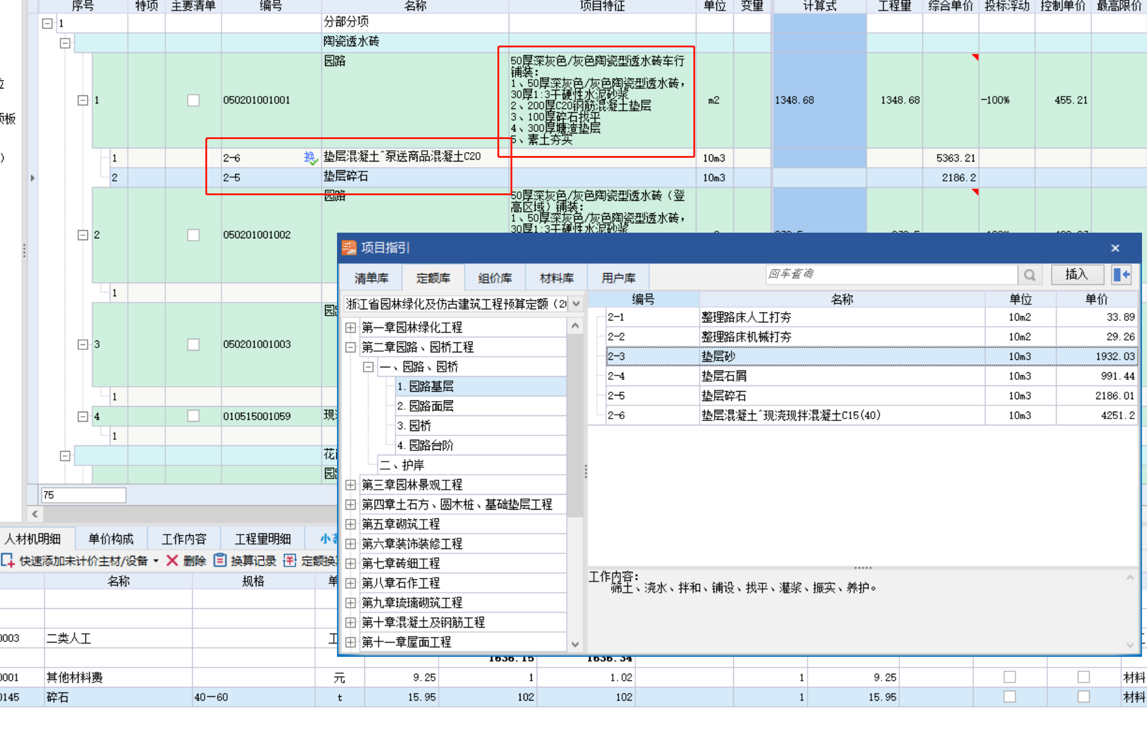
Task: Expand 第一章园林绿化工程 node
Action: pyautogui.click(x=351, y=327)
